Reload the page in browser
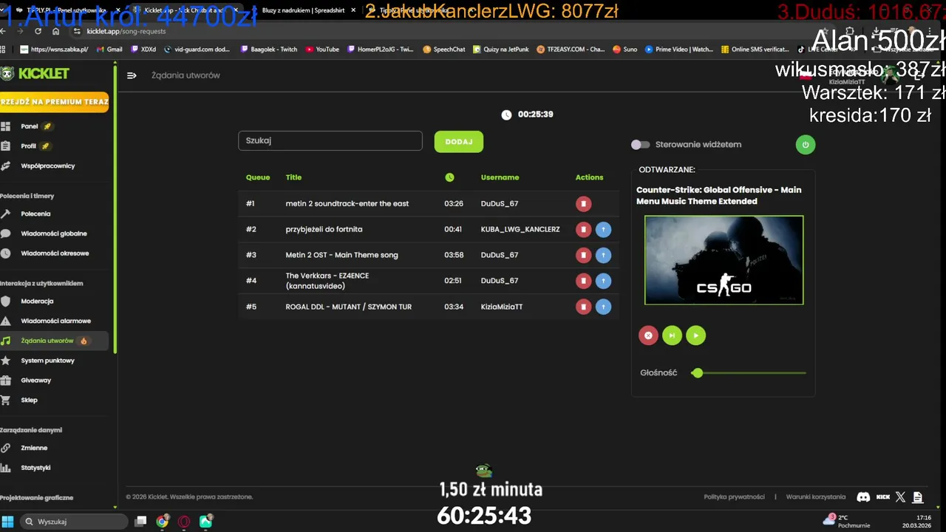Viewport: 946px width, 532px height. click(38, 31)
